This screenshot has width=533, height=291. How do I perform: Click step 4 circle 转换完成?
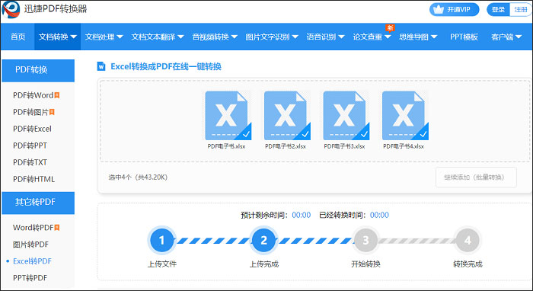pyautogui.click(x=468, y=241)
